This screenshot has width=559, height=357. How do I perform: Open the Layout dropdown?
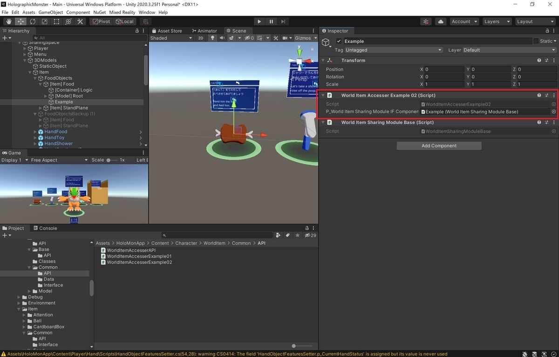point(535,21)
